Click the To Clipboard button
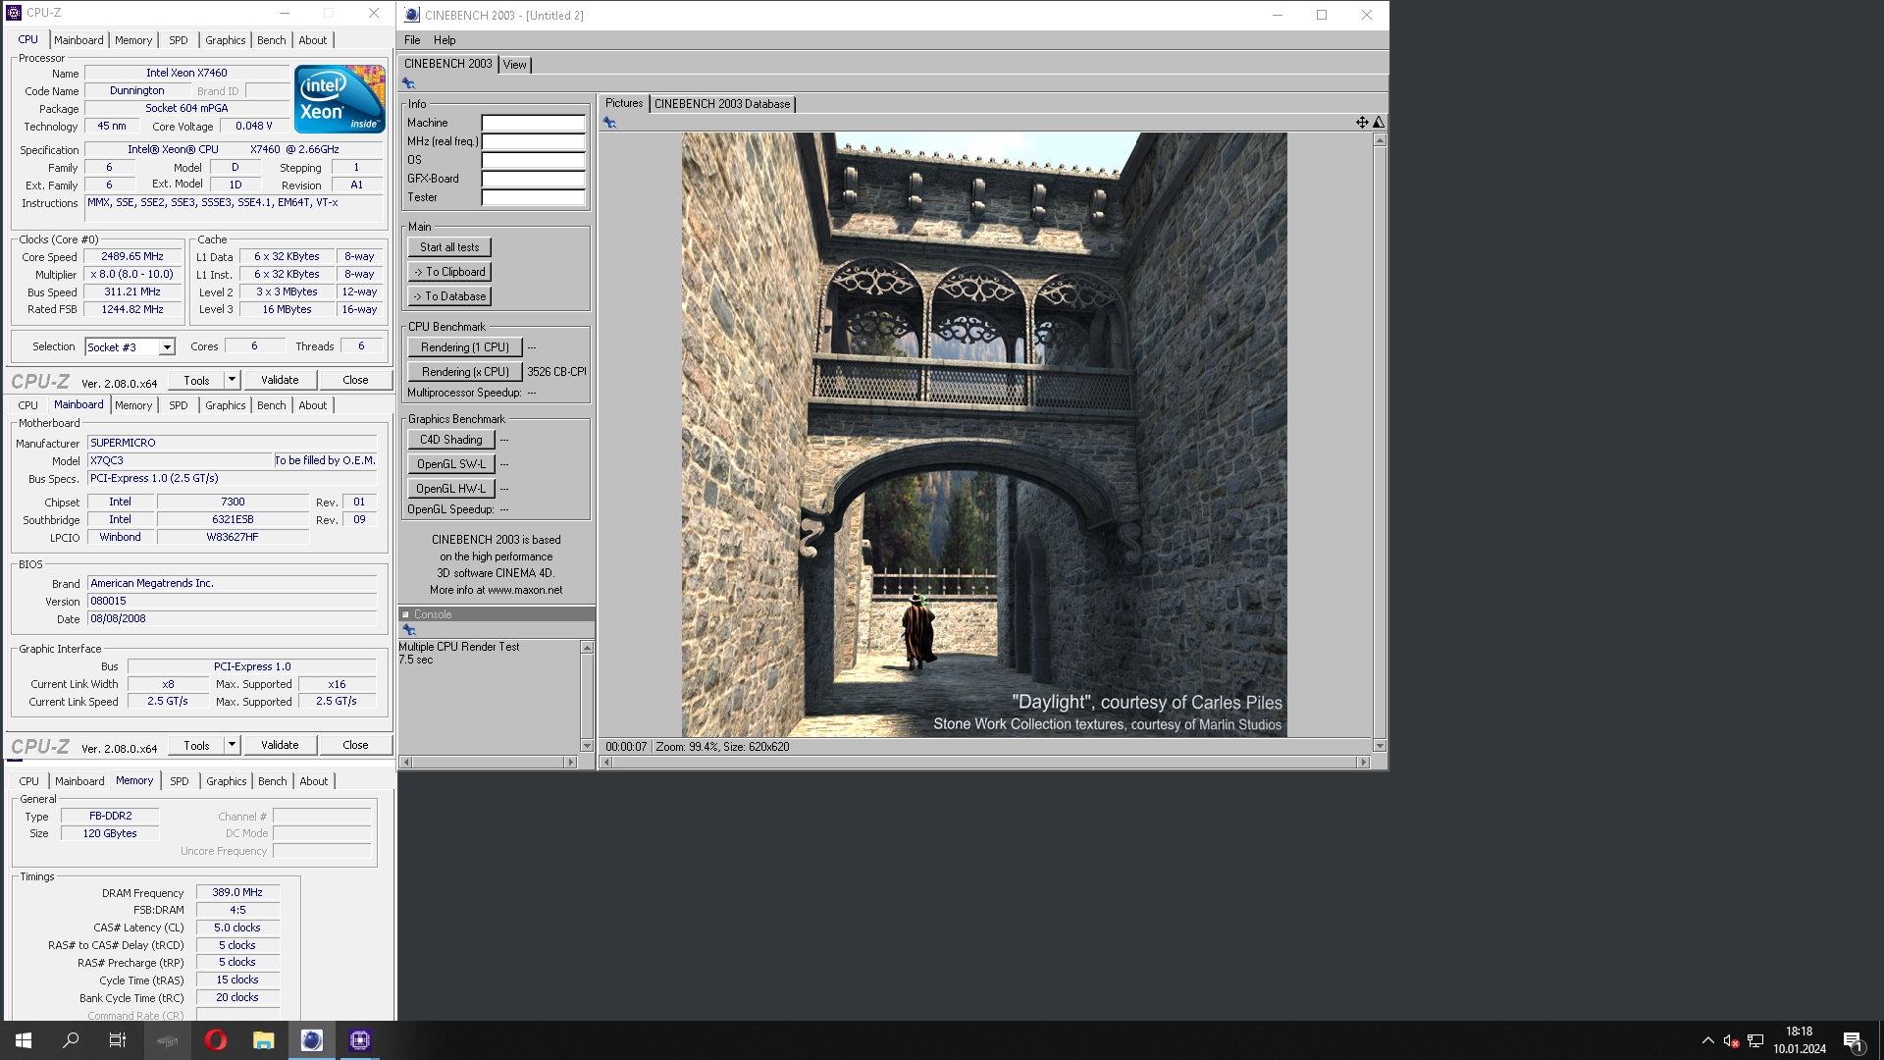 (x=449, y=272)
